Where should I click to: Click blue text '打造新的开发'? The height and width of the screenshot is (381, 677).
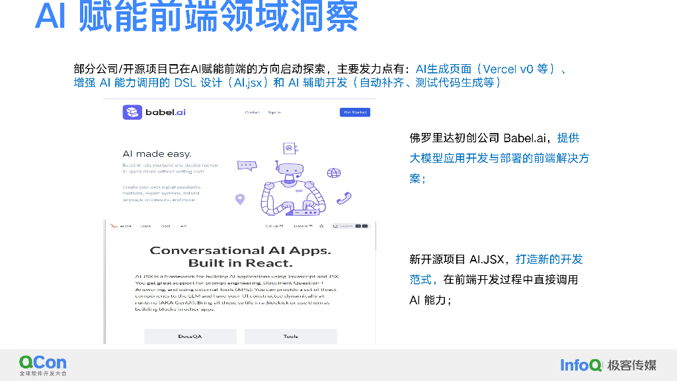click(x=549, y=259)
